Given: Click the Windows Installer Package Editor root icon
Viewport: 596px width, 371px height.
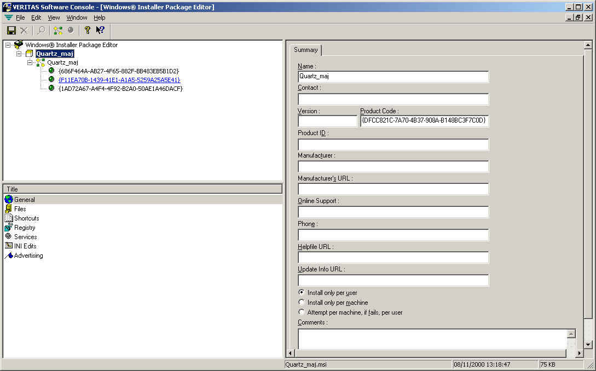Looking at the screenshot, I should (x=18, y=45).
